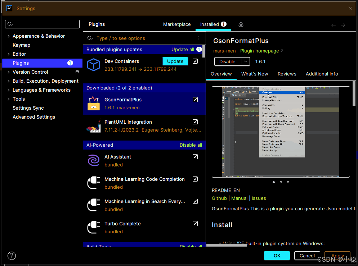Click the Machine Learning in Search Everywhere plug icon

[x=94, y=205]
